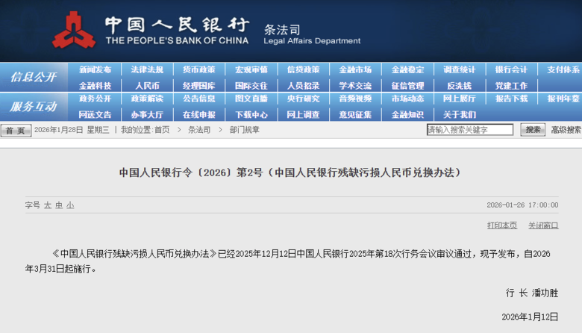Click the People's Bank of China emblem logo
The width and height of the screenshot is (582, 333).
click(73, 30)
